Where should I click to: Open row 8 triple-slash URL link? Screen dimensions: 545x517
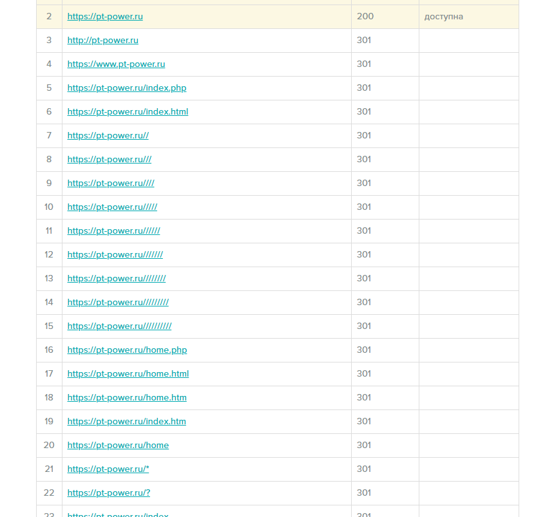coord(110,160)
